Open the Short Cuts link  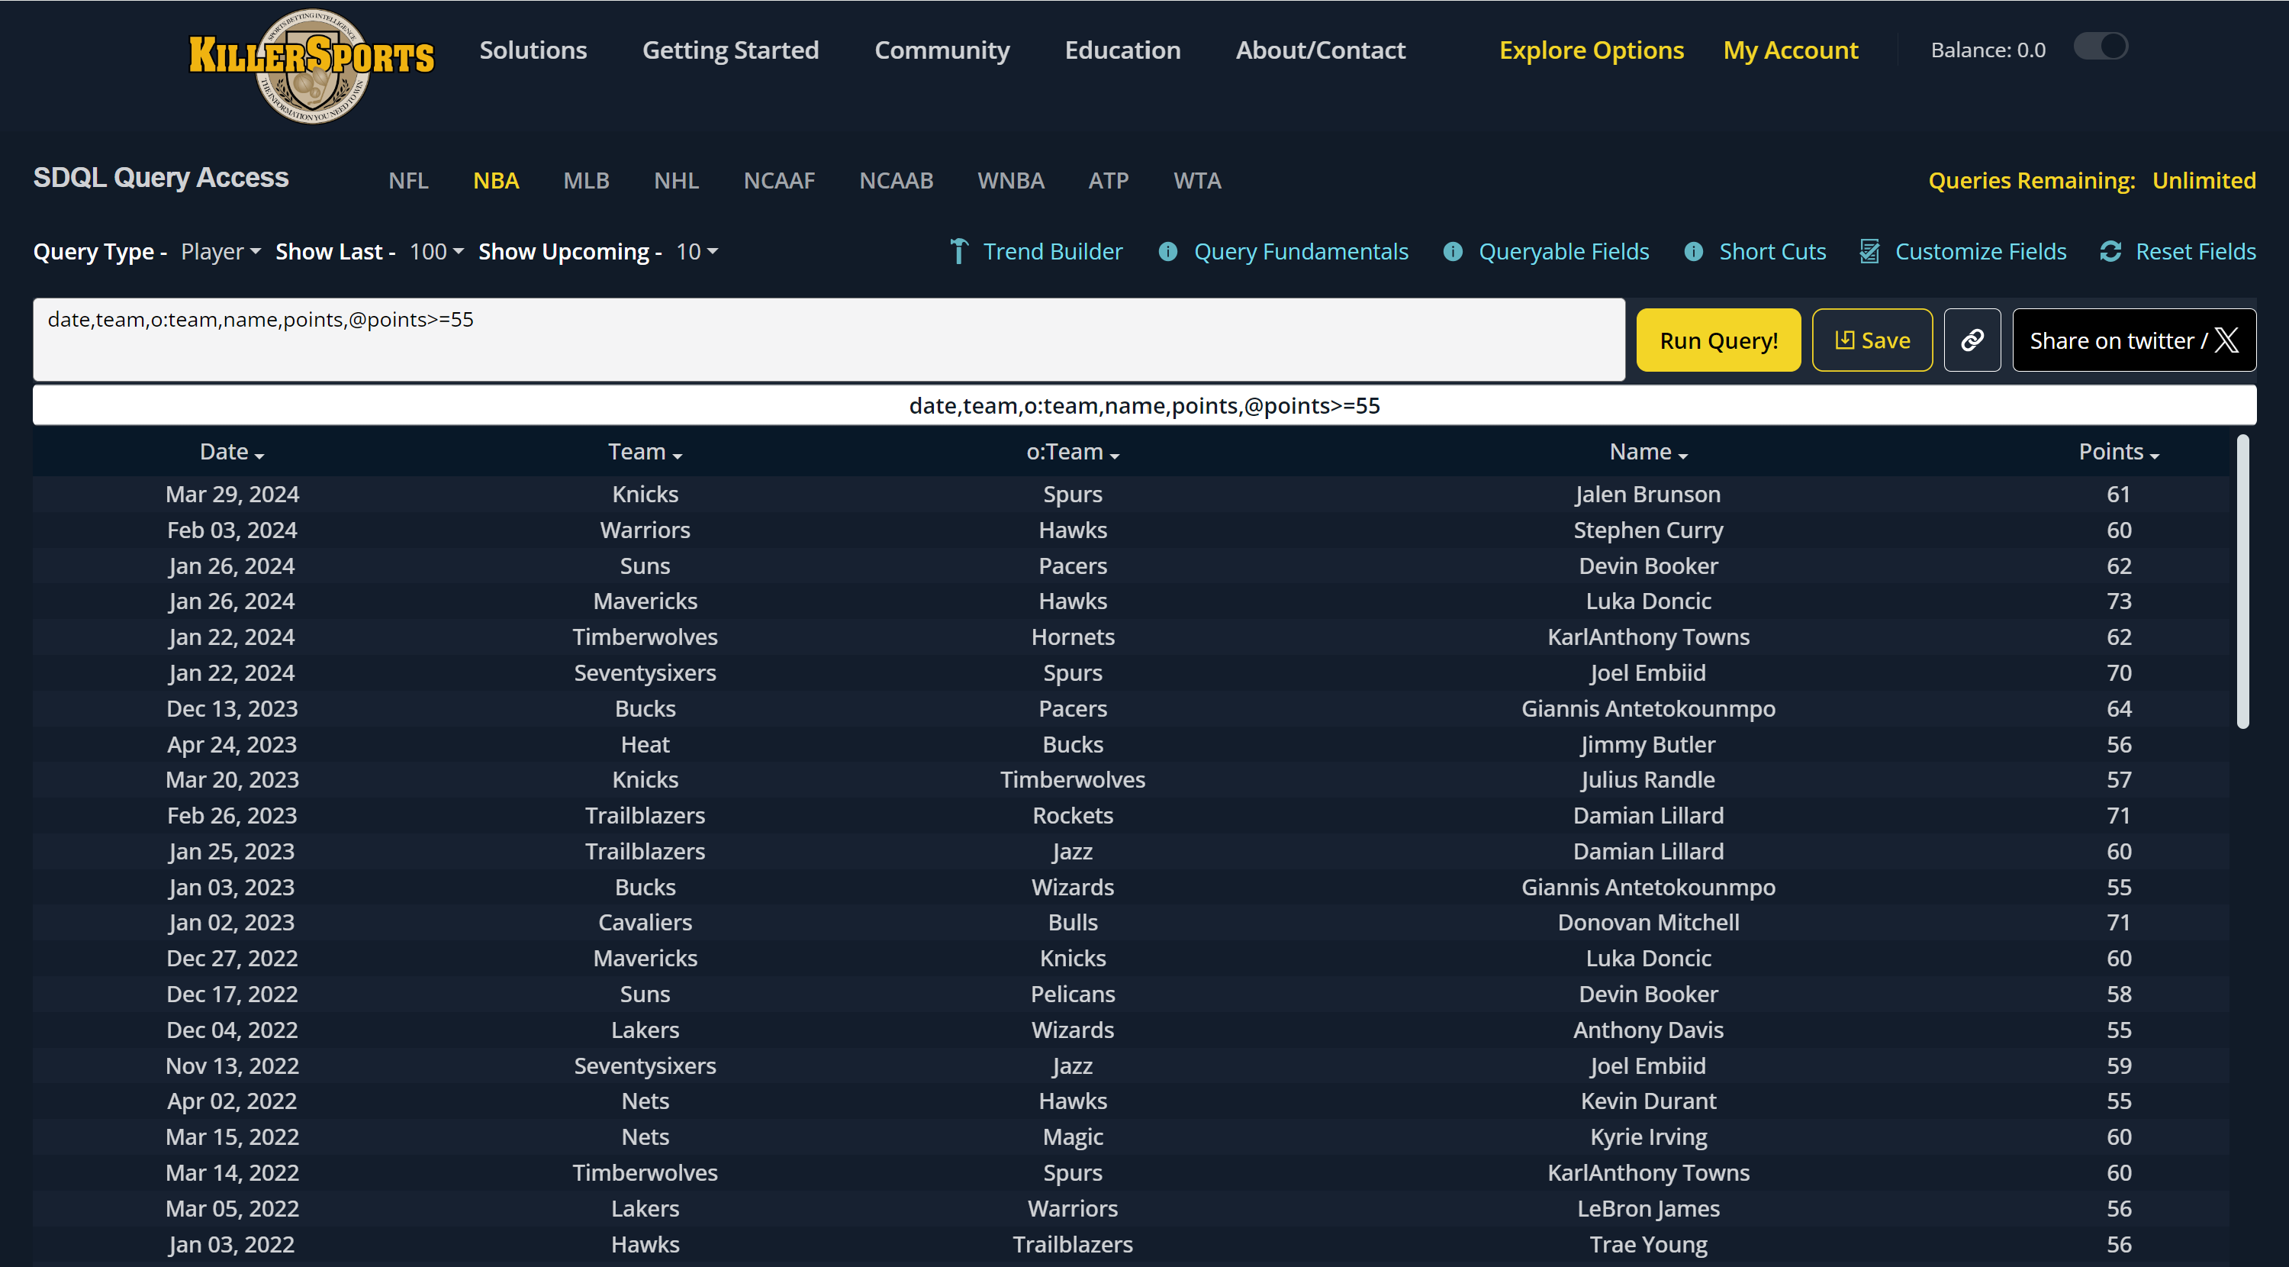1772,252
